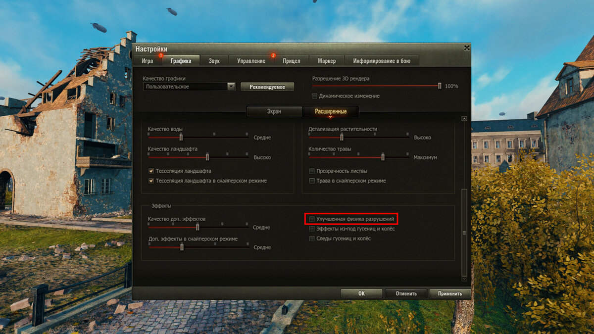
Task: Open the Прицел tab
Action: (291, 61)
